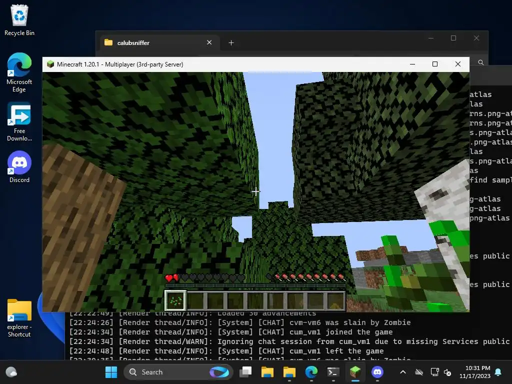Launch Microsoft Edge from the desktop
This screenshot has height=384, width=512.
point(19,72)
